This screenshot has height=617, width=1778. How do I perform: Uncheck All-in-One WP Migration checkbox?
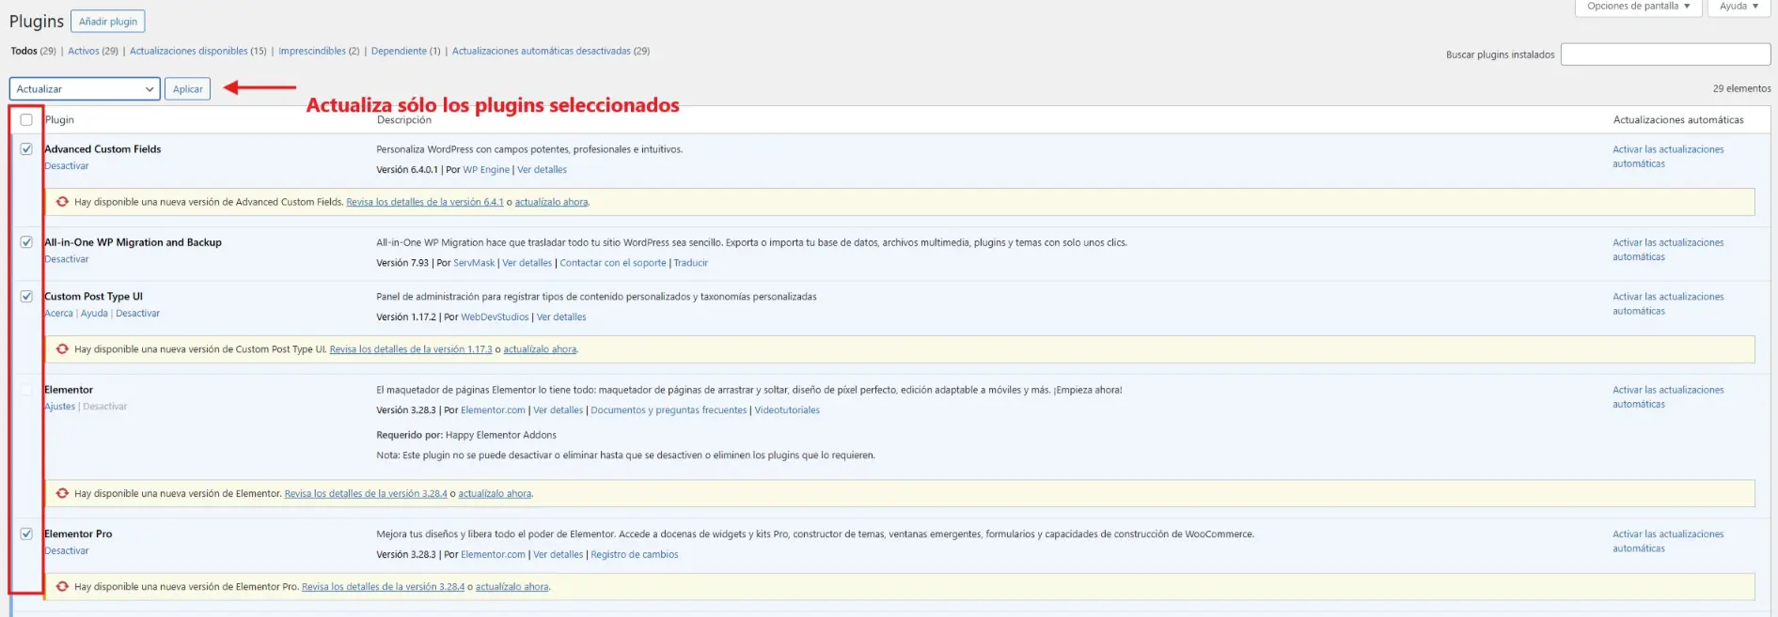[x=26, y=242]
